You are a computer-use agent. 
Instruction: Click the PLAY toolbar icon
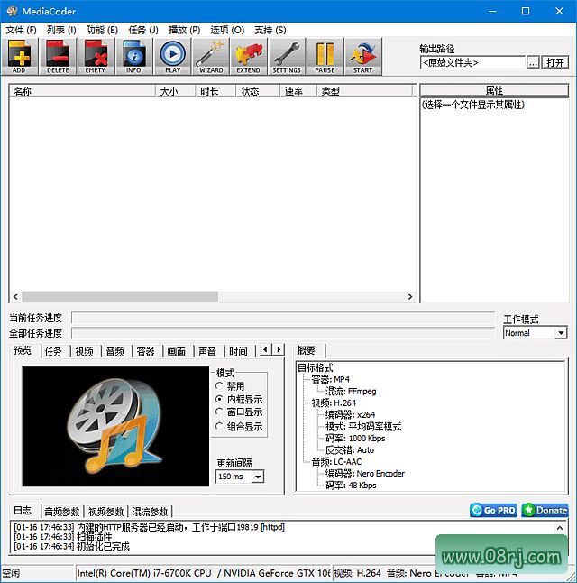point(172,57)
